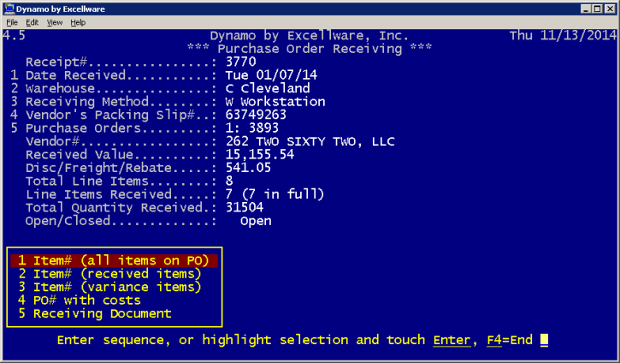Click purchase order value 1: 3893
Screen dimensions: 620x363
tap(252, 128)
